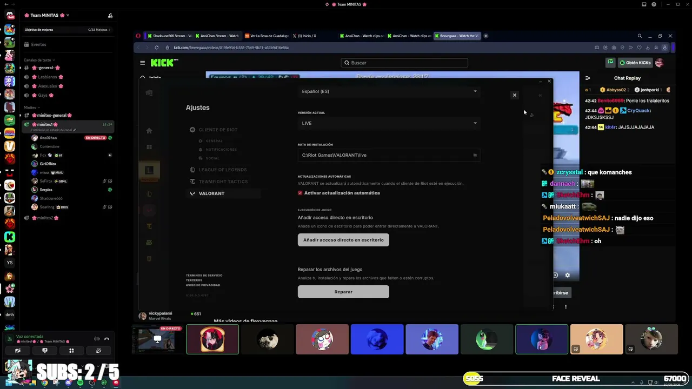Invite people to Team MINITAS server
Screen dimensions: 692x389
point(110,15)
